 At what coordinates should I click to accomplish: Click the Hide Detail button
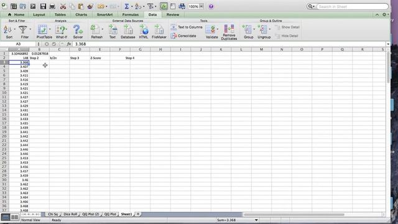pyautogui.click(x=287, y=36)
